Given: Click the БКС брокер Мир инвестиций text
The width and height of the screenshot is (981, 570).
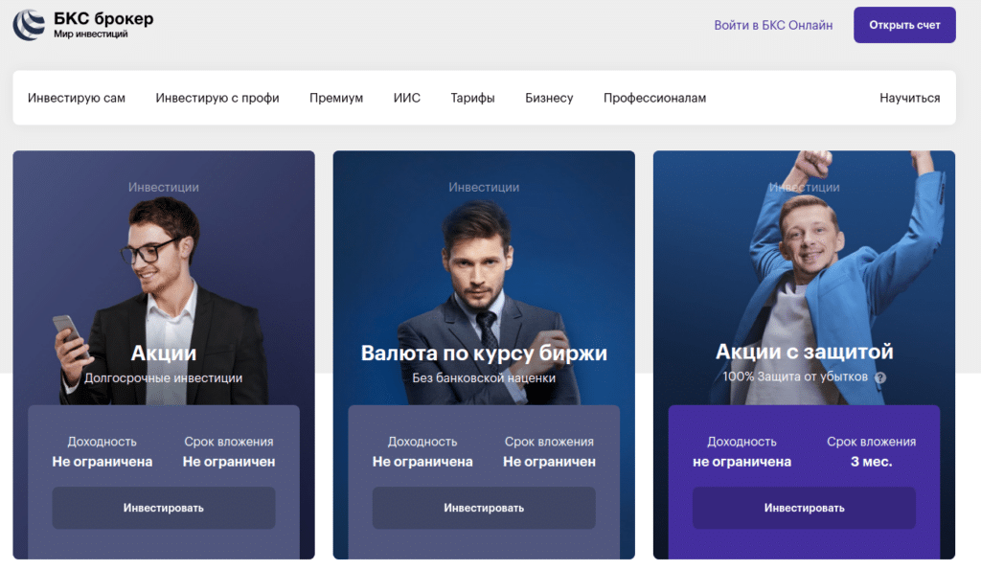Looking at the screenshot, I should pyautogui.click(x=103, y=25).
